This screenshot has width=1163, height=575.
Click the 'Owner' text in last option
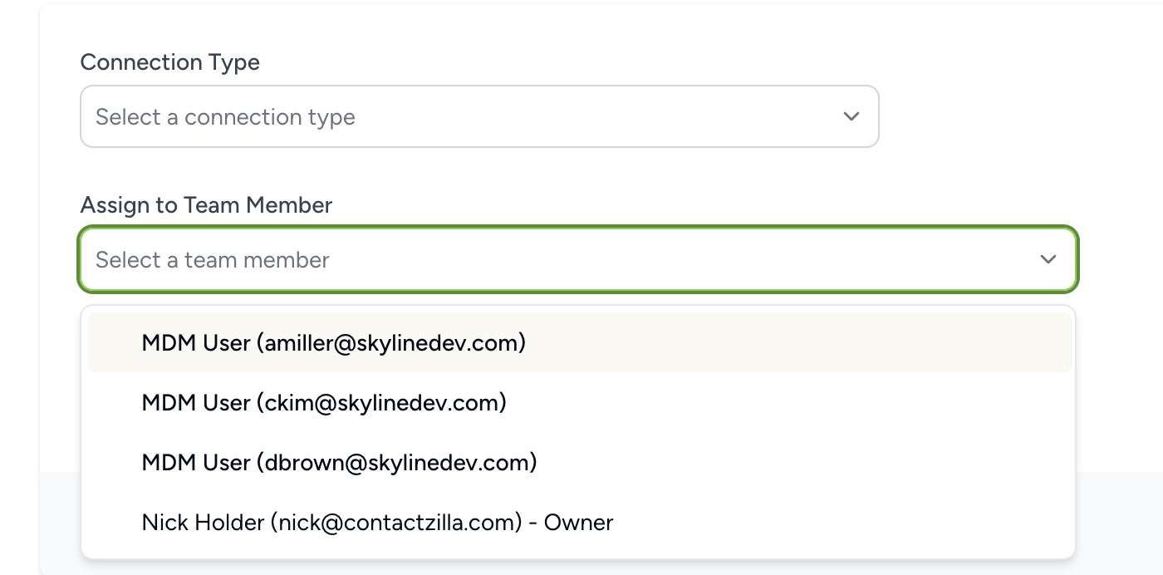click(x=578, y=523)
